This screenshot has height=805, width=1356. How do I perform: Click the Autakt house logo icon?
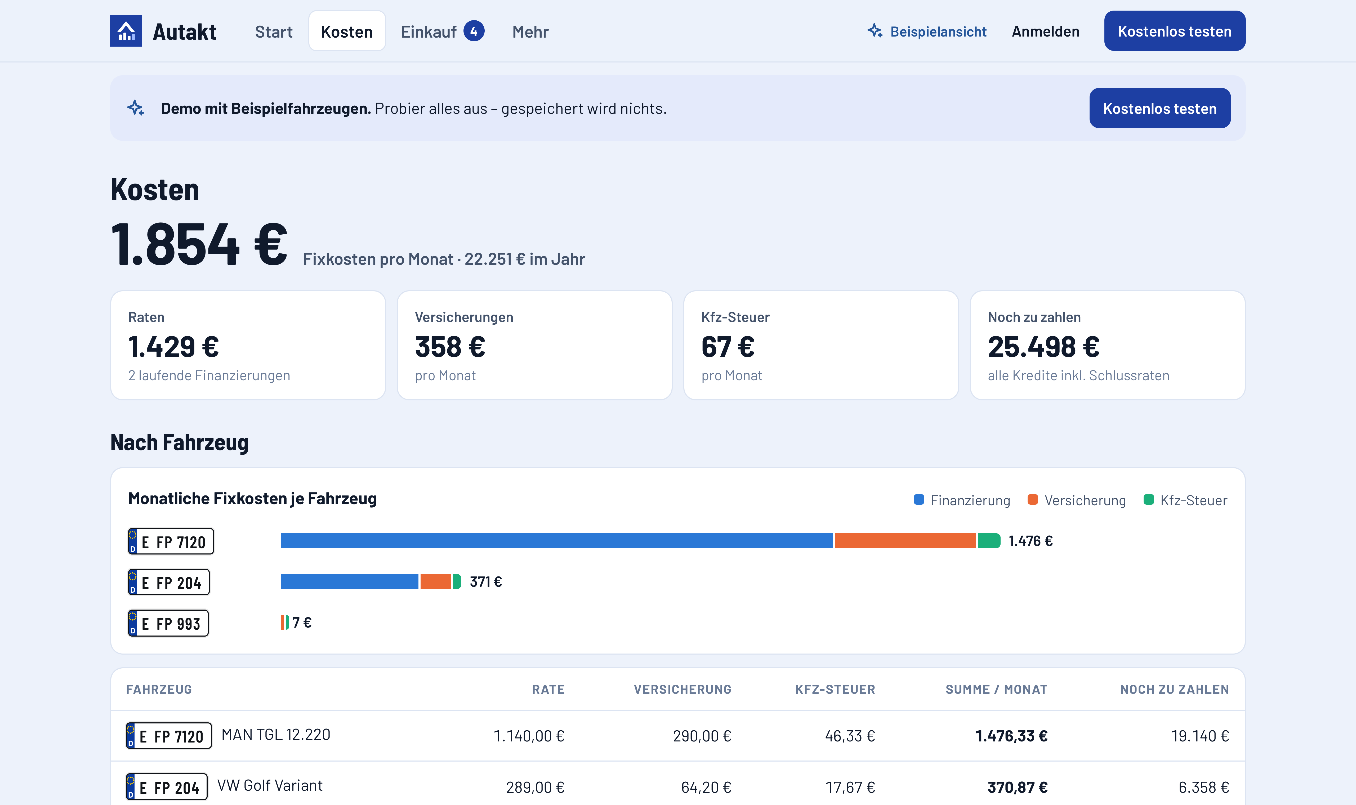click(126, 31)
